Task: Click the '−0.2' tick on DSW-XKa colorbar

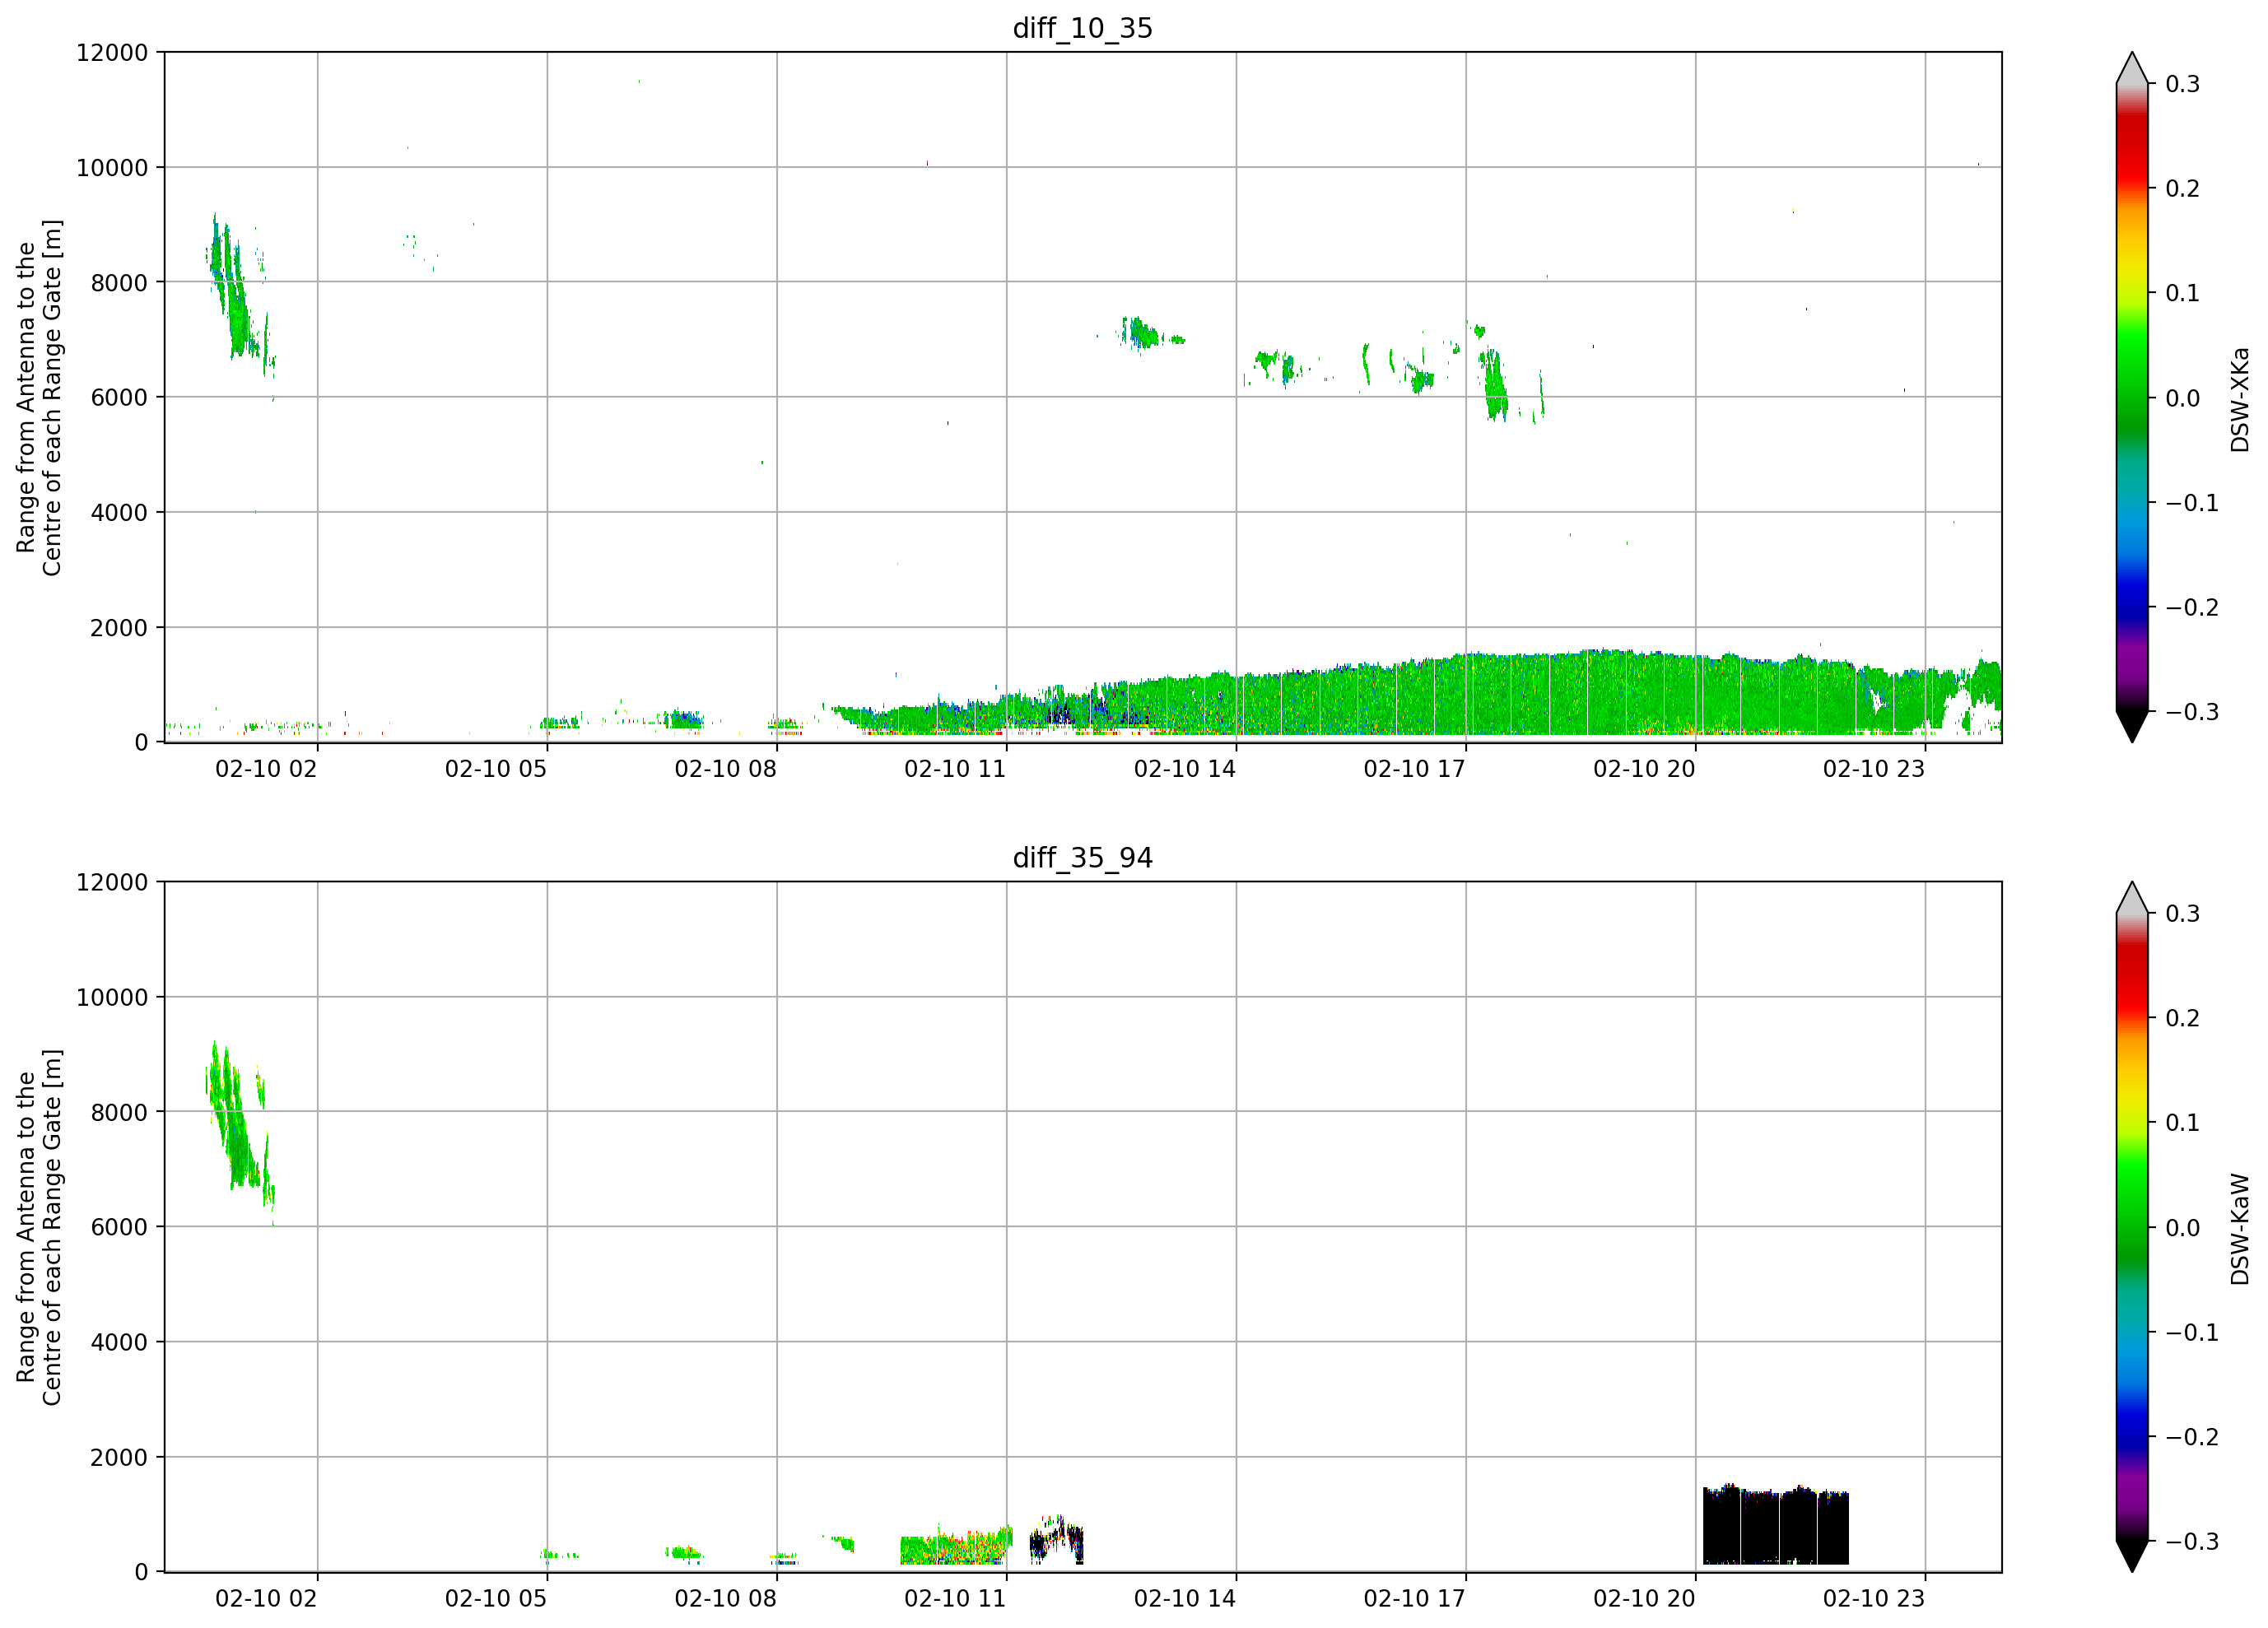Action: 2192,608
